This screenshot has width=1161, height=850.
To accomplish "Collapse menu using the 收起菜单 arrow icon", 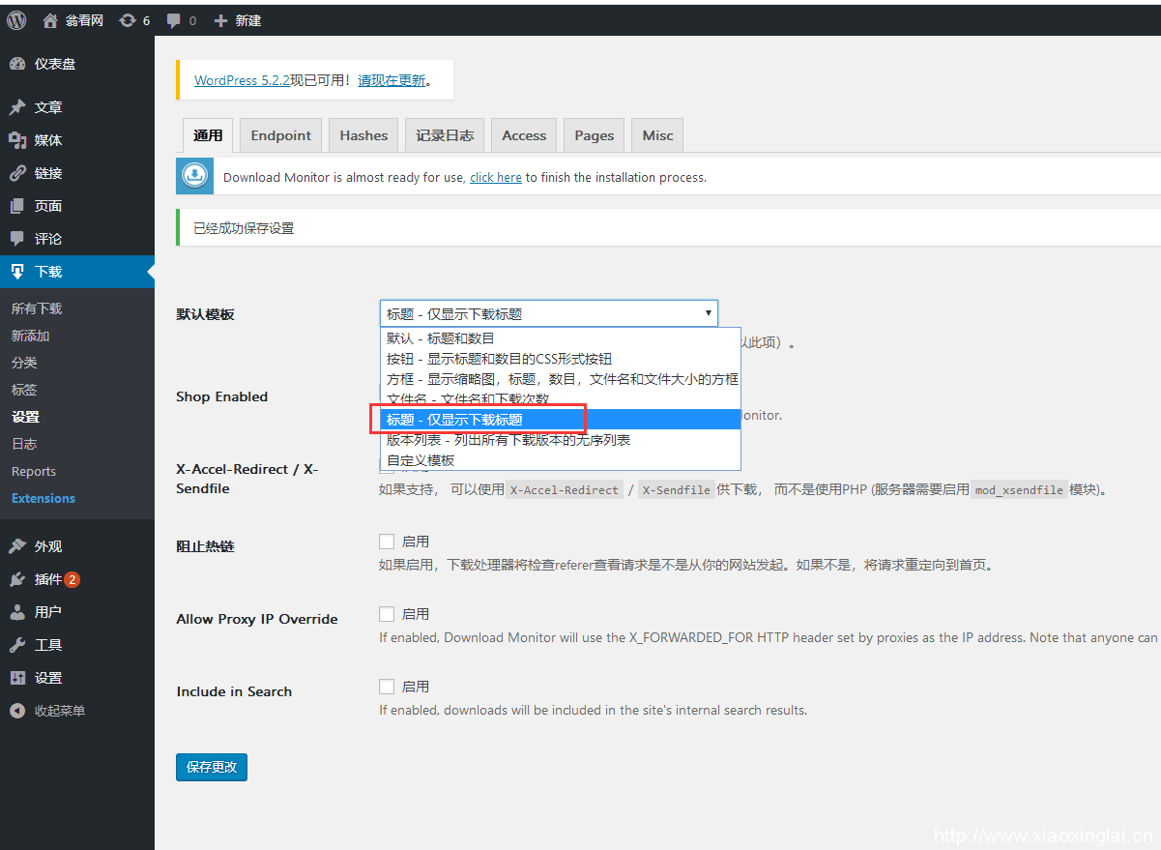I will (17, 711).
